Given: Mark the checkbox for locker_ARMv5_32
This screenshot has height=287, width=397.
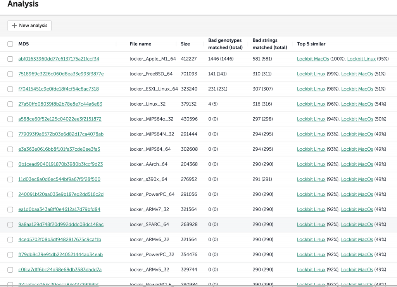Looking at the screenshot, I should tap(10, 270).
